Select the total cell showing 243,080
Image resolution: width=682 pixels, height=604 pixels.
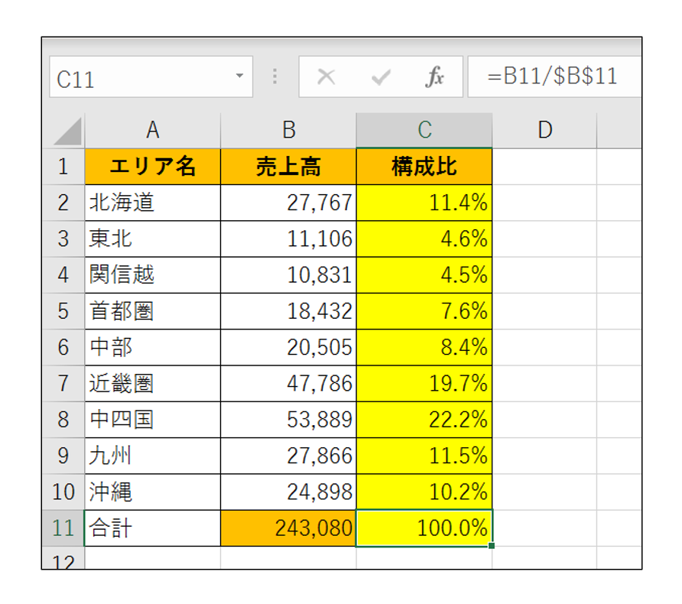pyautogui.click(x=288, y=528)
